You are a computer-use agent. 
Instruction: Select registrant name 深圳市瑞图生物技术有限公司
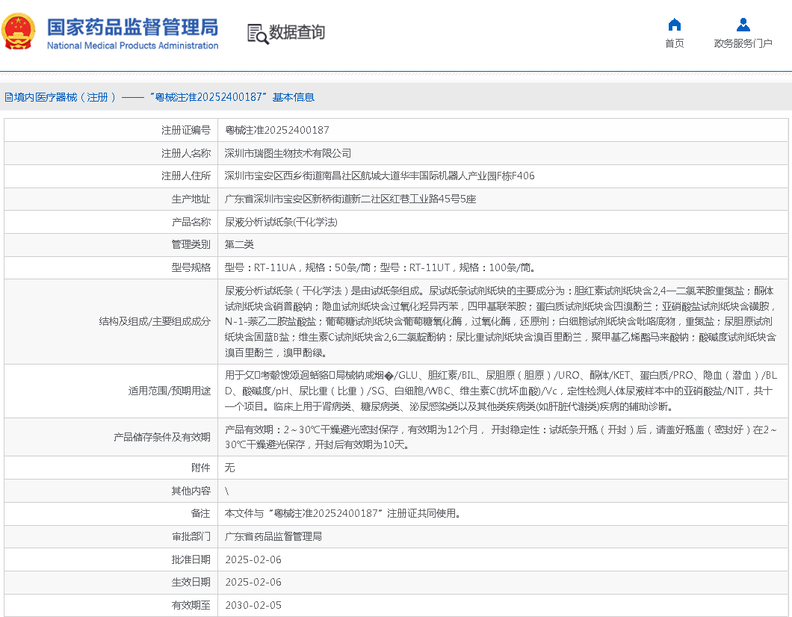coord(288,153)
